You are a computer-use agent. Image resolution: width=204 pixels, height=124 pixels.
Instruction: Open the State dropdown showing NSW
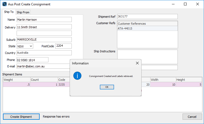pyautogui.click(x=25, y=46)
